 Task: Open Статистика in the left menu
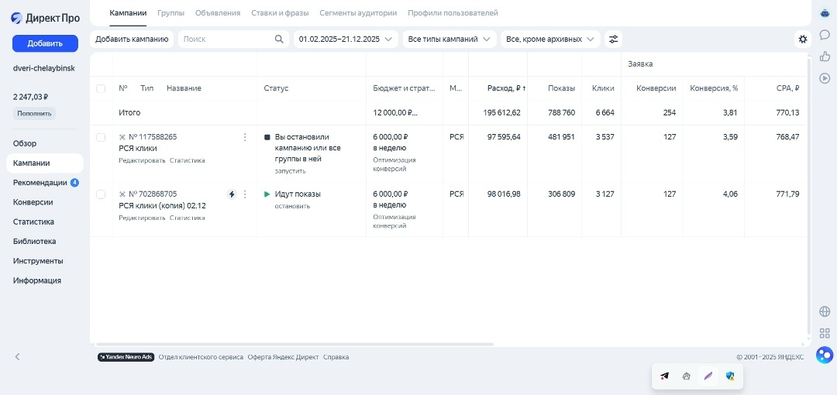[x=33, y=222]
